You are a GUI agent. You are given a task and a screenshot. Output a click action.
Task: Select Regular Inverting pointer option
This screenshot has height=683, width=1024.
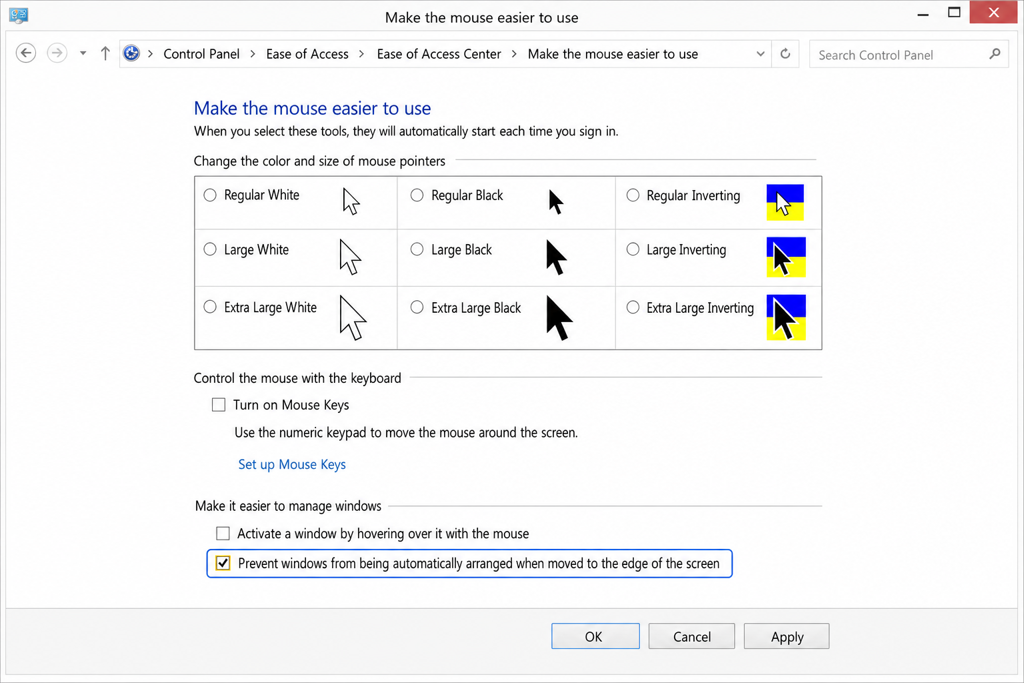coord(633,195)
